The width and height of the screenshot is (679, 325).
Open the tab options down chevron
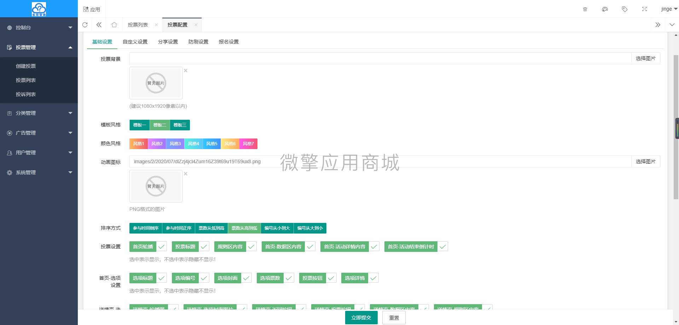pos(672,25)
